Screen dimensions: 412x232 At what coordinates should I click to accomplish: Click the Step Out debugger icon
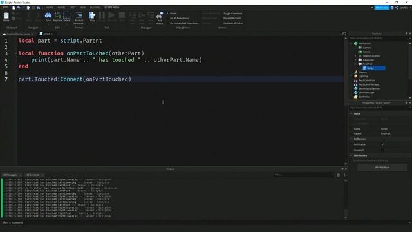pyautogui.click(x=151, y=15)
